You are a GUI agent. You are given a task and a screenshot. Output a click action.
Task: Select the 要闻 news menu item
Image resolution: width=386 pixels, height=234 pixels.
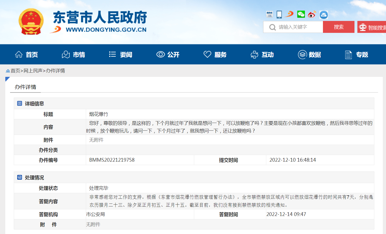(x=121, y=55)
